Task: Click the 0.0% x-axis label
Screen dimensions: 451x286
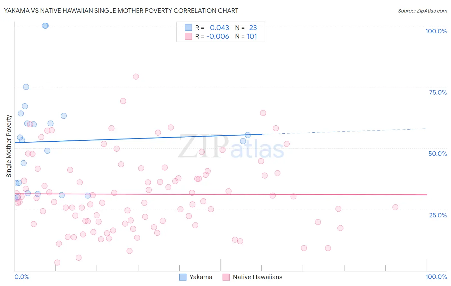Action: [22, 277]
